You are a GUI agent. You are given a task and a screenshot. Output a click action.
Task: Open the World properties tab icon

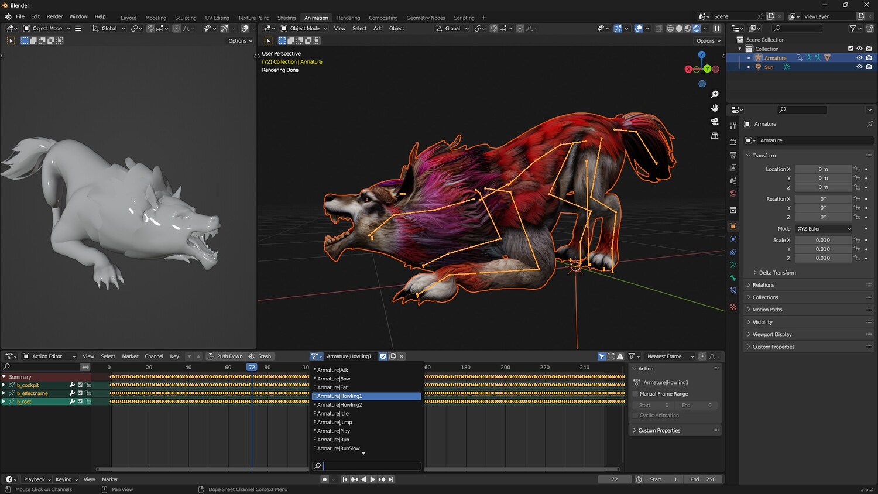click(733, 194)
